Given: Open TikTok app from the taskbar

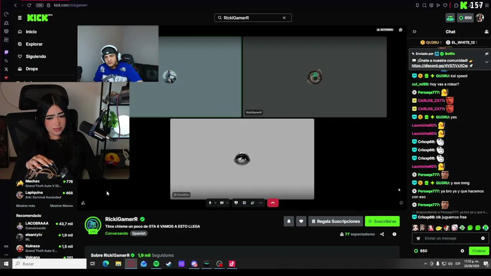Looking at the screenshot, I should tap(232, 264).
